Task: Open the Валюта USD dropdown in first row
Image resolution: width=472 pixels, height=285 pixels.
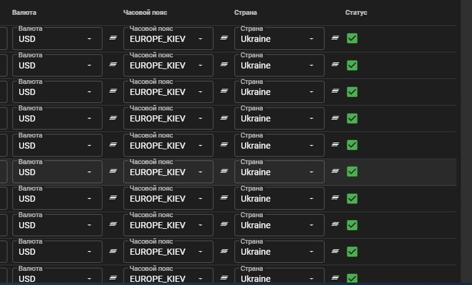Action: pyautogui.click(x=57, y=38)
